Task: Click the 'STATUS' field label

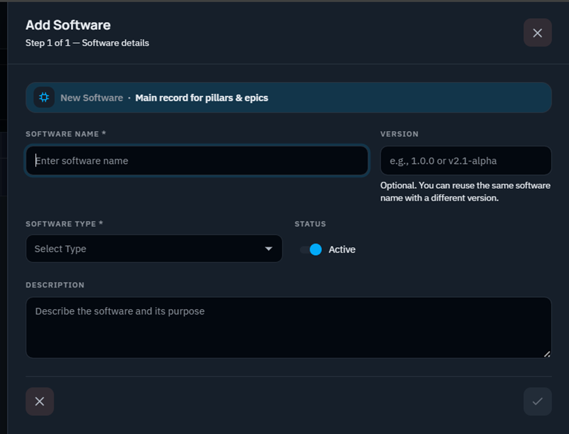Action: (x=310, y=224)
